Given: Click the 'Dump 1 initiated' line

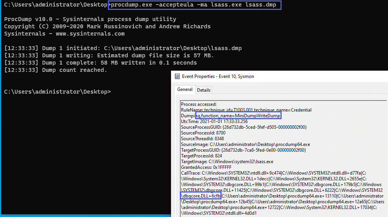Looking at the screenshot, I should [x=123, y=48].
